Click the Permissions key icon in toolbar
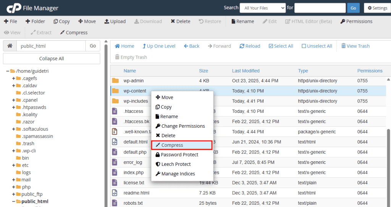Image resolution: width=391 pixels, height=207 pixels. [343, 21]
